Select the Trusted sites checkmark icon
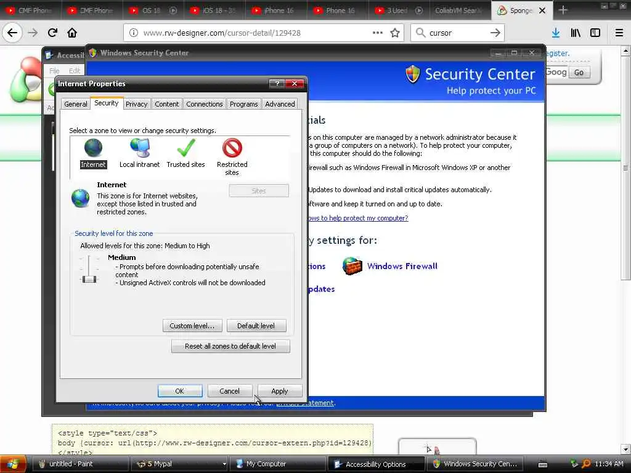This screenshot has height=473, width=631. [x=186, y=148]
